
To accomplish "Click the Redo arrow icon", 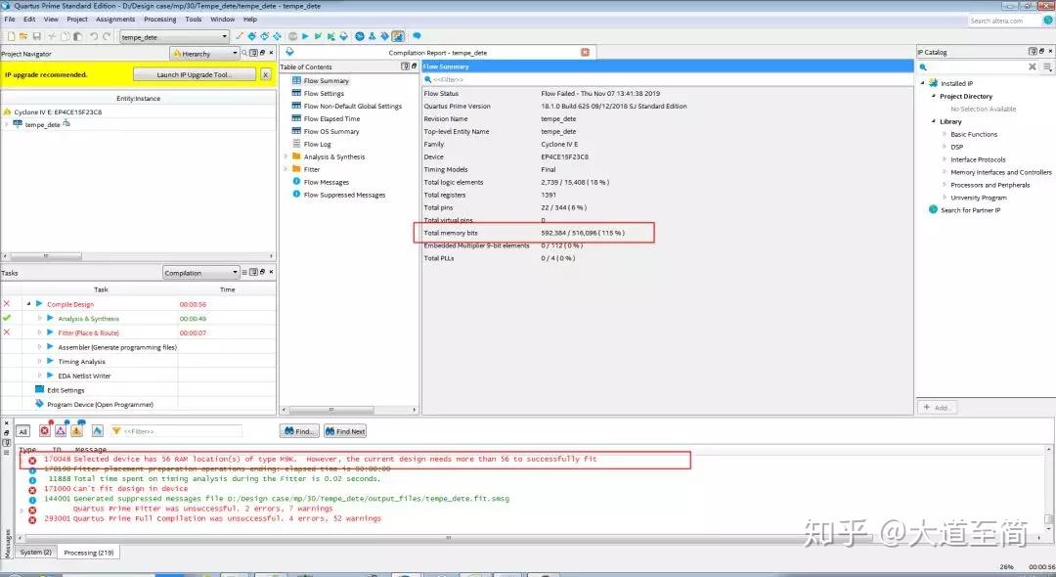I will pyautogui.click(x=107, y=36).
